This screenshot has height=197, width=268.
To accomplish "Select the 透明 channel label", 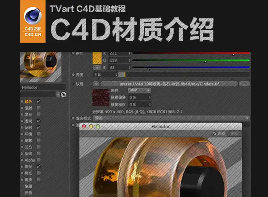I will pyautogui.click(x=28, y=121).
